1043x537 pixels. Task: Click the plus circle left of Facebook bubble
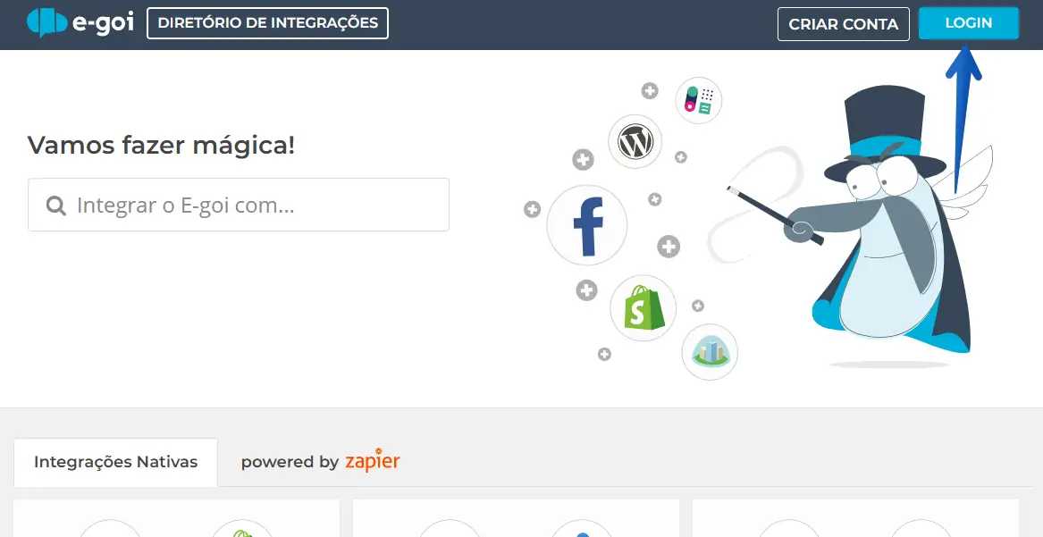532,209
